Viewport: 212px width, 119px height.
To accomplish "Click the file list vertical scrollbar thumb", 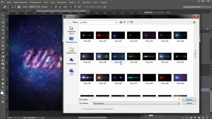I will (195, 54).
